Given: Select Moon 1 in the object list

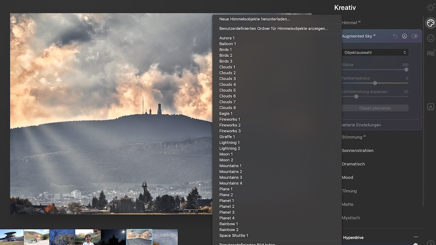Looking at the screenshot, I should pyautogui.click(x=226, y=154).
